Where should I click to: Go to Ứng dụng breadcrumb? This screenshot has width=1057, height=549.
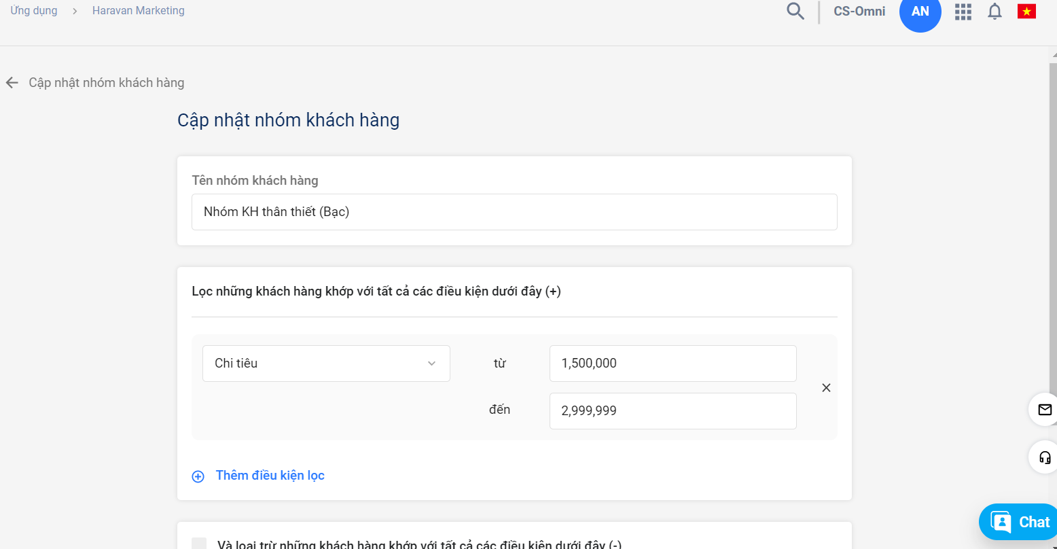coord(34,11)
